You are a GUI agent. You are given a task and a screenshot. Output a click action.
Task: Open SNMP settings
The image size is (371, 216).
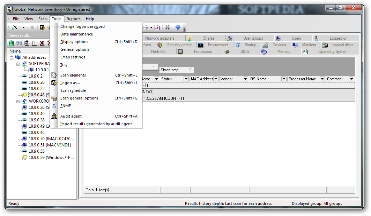coord(96,106)
